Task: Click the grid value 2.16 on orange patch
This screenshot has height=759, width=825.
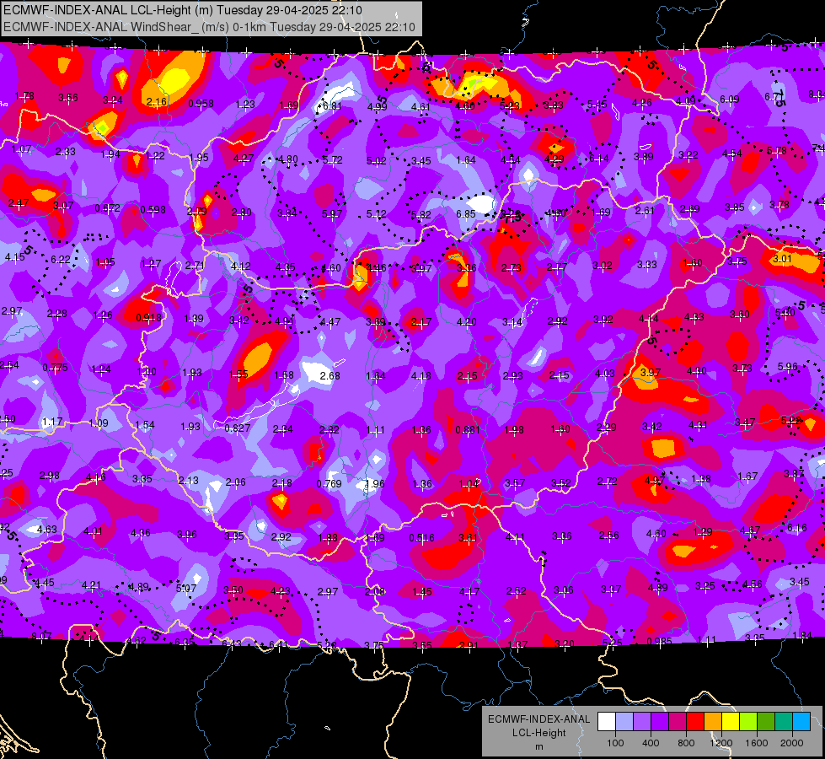Action: tap(156, 102)
